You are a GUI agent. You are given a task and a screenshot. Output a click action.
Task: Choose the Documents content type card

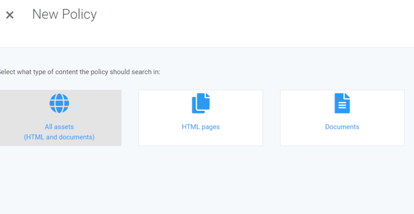click(342, 118)
